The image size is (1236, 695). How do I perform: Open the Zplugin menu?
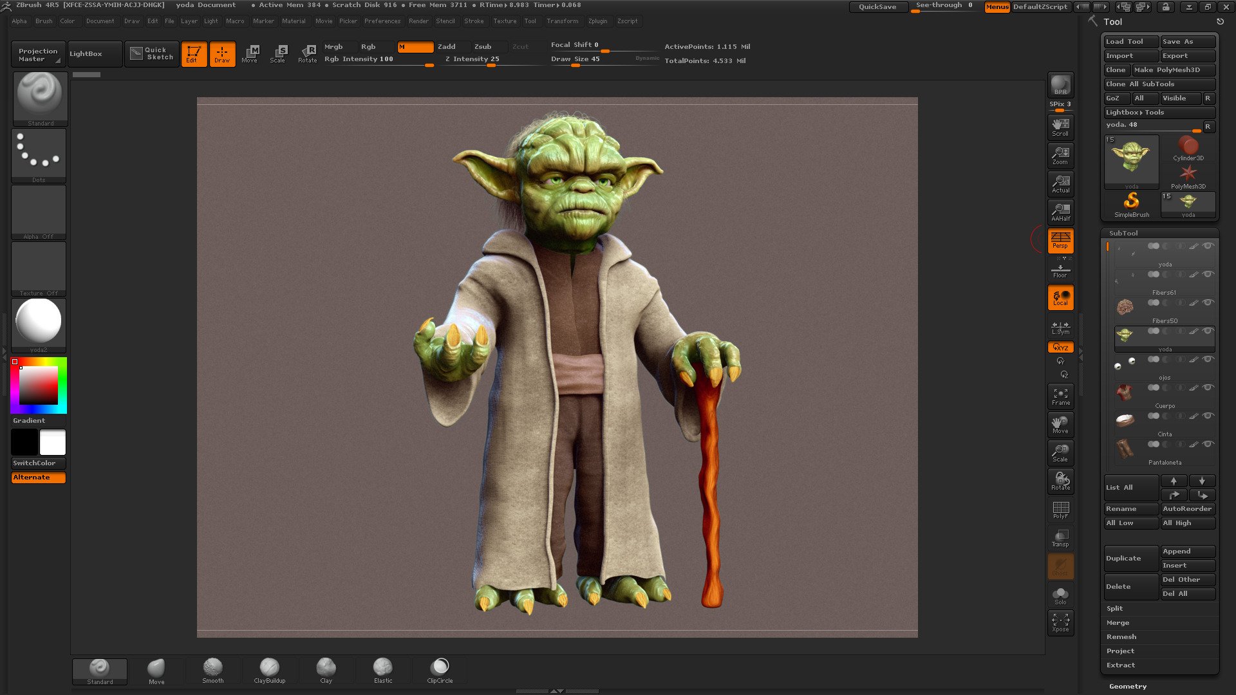pos(597,21)
